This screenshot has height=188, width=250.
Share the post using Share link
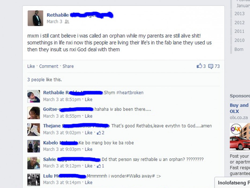[68, 66]
